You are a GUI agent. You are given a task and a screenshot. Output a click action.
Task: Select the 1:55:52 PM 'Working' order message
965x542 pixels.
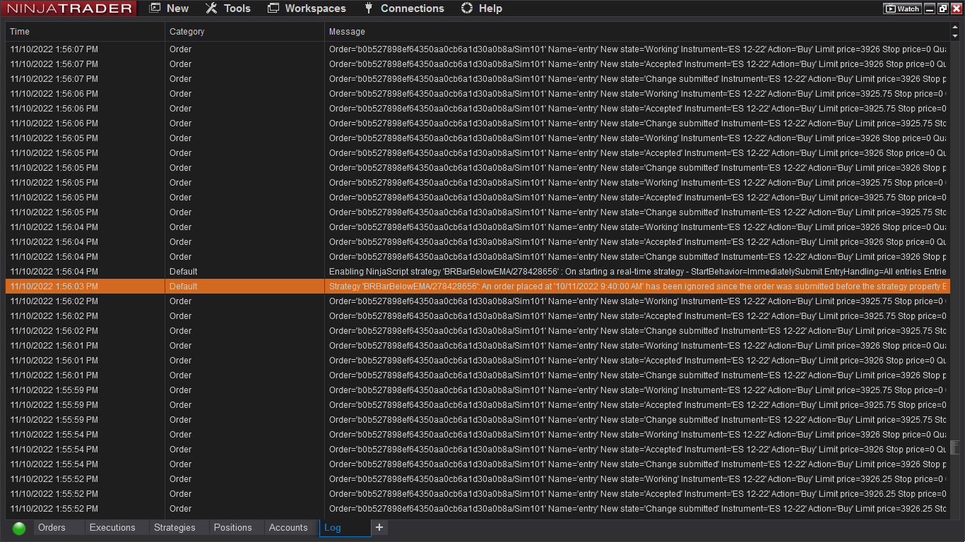(x=637, y=479)
